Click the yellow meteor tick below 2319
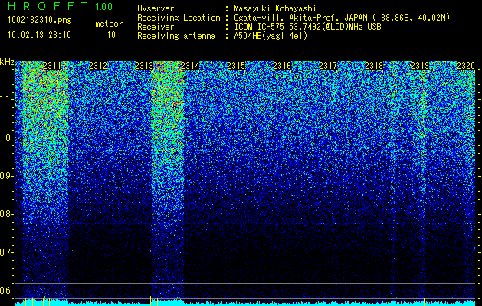This screenshot has height=306, width=482. point(425,302)
